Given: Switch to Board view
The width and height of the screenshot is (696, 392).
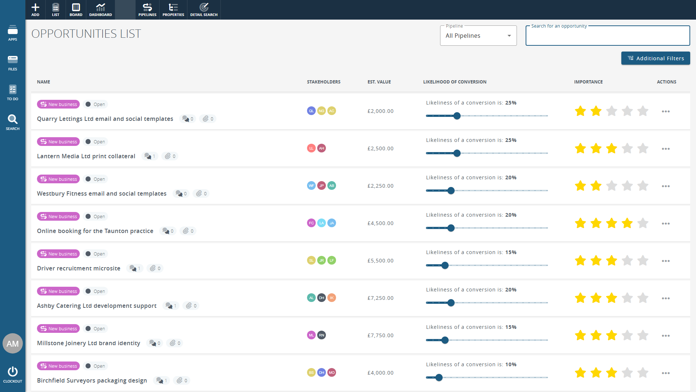Looking at the screenshot, I should [76, 10].
